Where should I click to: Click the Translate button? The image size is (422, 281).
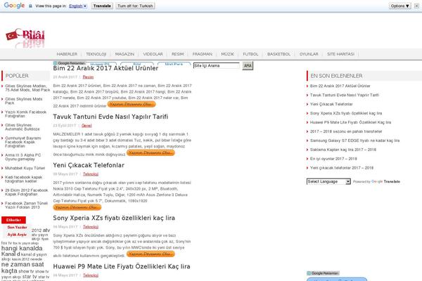(102, 6)
